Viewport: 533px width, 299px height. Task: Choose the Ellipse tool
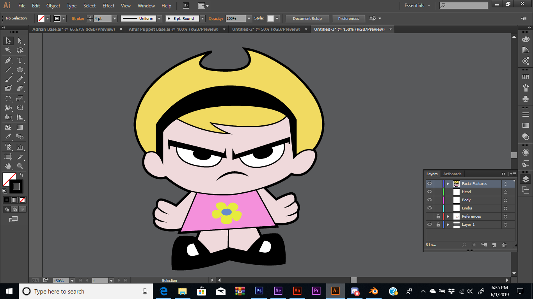pos(20,70)
